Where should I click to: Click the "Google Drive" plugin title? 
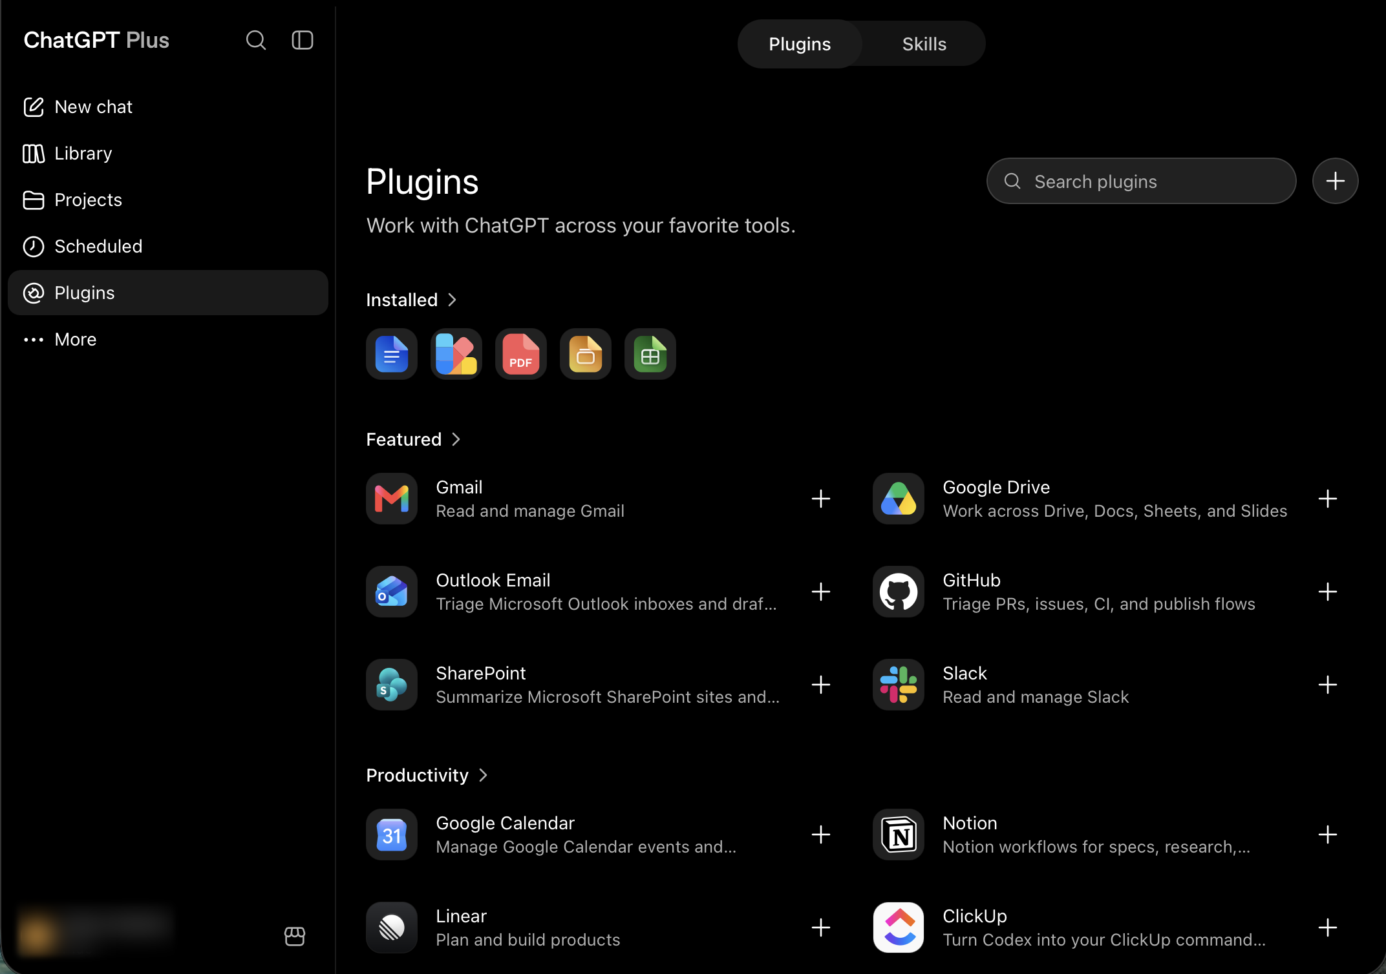[x=996, y=487]
